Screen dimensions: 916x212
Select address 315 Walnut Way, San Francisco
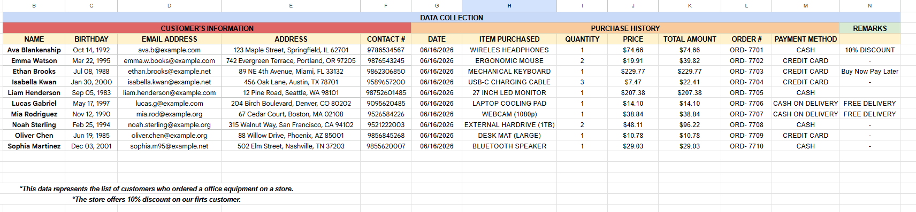coord(291,124)
